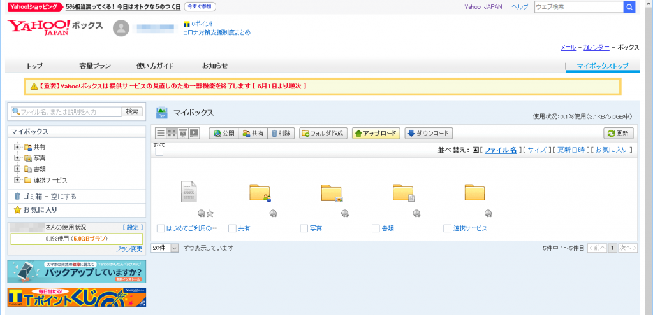
Task: Switch to list view mode icon
Action: [x=161, y=134]
